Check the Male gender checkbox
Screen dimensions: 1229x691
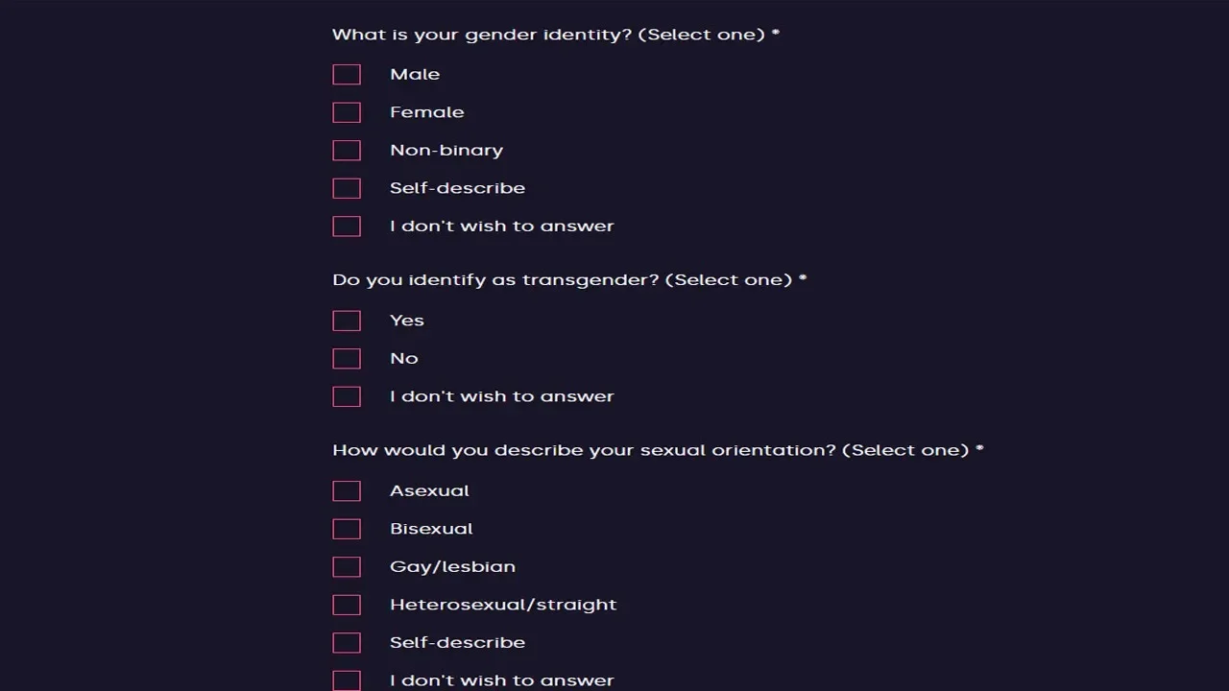[x=347, y=75]
